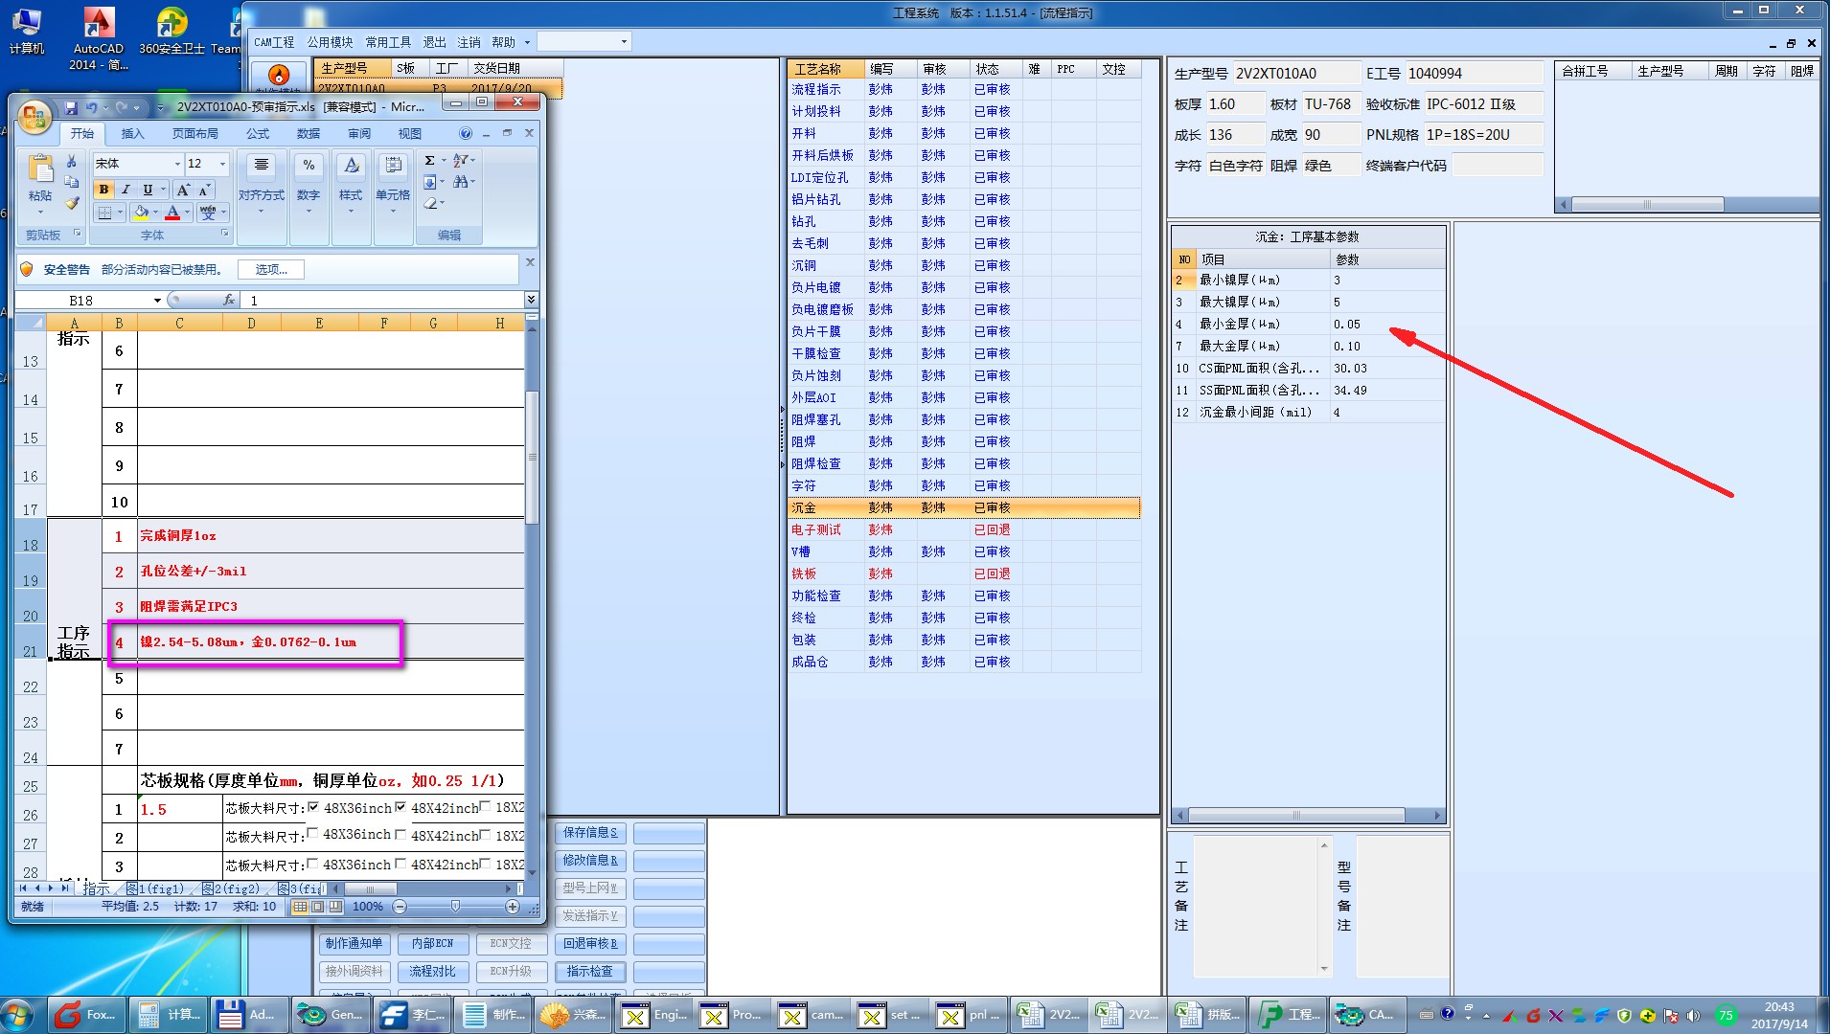Zoom in with the plus button in Excel
Viewport: 1830px width, 1034px height.
(513, 907)
